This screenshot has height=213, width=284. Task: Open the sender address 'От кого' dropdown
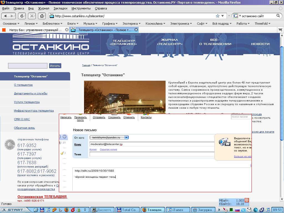coord(109,138)
